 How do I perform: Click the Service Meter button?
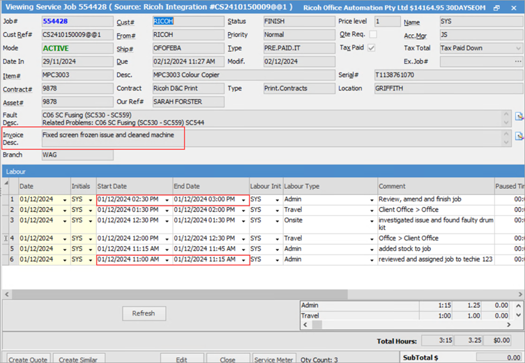(x=273, y=360)
